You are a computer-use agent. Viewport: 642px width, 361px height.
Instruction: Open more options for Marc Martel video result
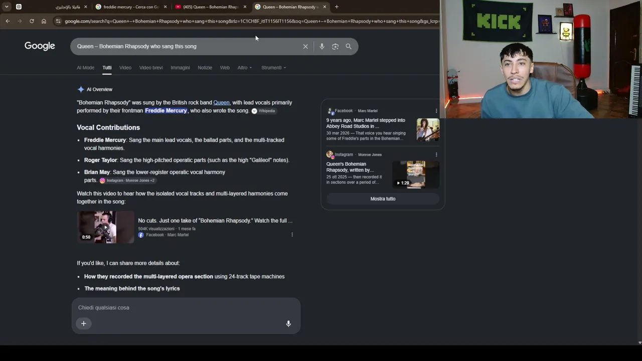pos(292,235)
